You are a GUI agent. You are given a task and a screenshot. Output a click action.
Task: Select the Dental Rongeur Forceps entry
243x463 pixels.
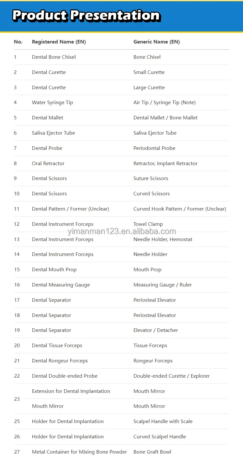(x=60, y=361)
